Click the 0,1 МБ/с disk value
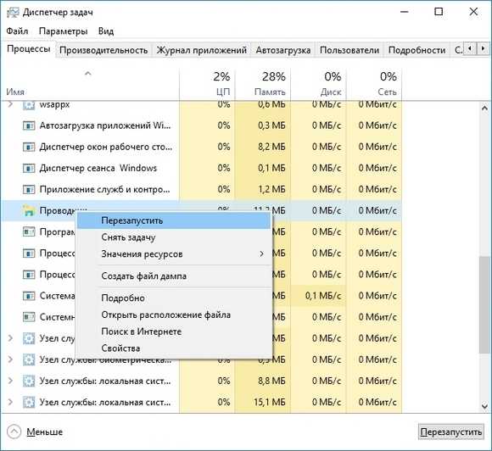This screenshot has height=451, width=492. [323, 296]
